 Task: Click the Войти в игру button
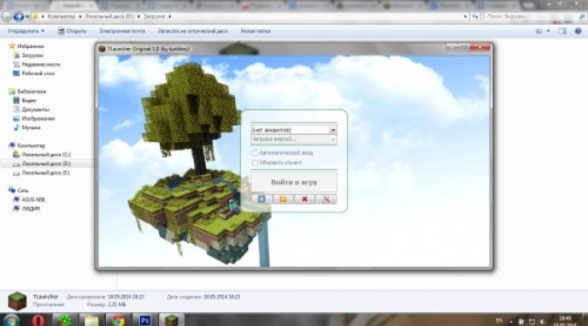[x=294, y=183]
